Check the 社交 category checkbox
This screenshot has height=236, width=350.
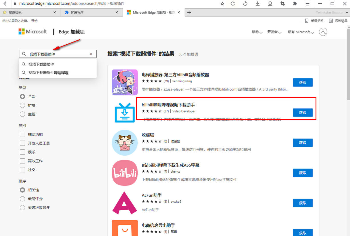[23, 170]
